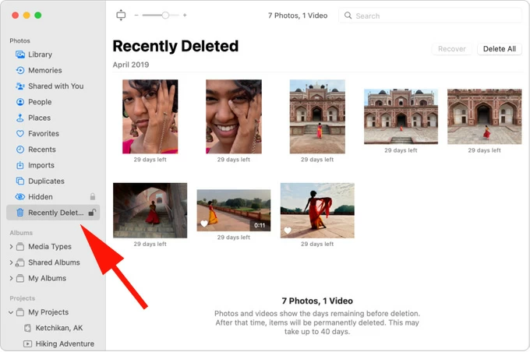The height and width of the screenshot is (352, 530).
Task: Expand the Media Types album group
Action: click(x=11, y=247)
